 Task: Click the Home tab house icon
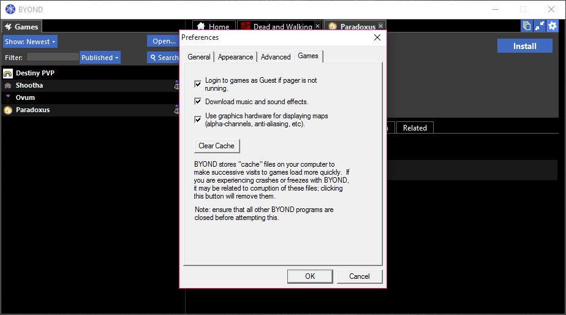pyautogui.click(x=201, y=26)
